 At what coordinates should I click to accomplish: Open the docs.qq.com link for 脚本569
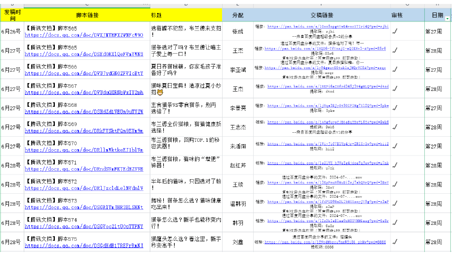click(x=84, y=131)
